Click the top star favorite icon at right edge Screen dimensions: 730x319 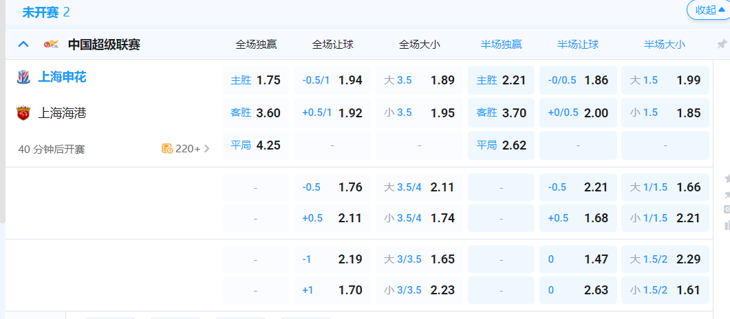coord(727,179)
